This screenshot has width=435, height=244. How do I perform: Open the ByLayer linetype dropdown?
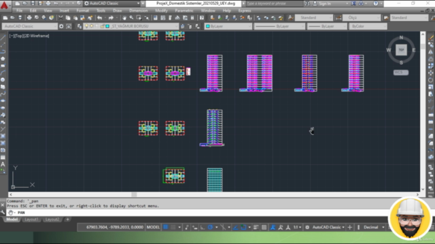click(x=279, y=26)
